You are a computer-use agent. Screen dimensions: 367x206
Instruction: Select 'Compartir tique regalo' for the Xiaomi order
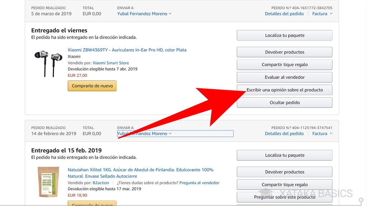click(284, 64)
